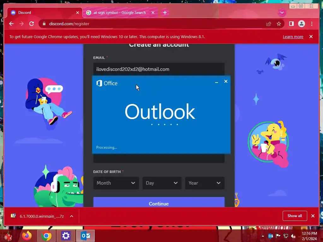The height and width of the screenshot is (242, 323).
Task: Click the network tray icon
Action: pos(286,236)
